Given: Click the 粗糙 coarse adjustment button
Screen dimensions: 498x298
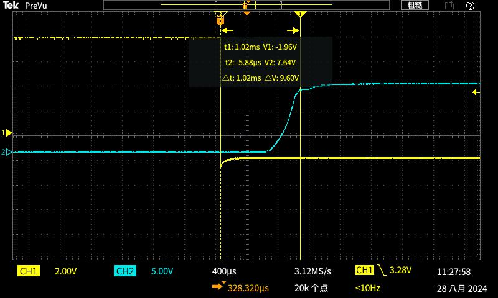Looking at the screenshot, I should [415, 6].
